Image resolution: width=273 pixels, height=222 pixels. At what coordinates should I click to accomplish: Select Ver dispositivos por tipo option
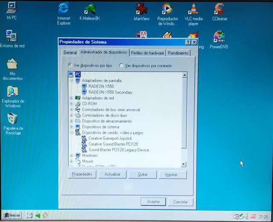(90, 66)
